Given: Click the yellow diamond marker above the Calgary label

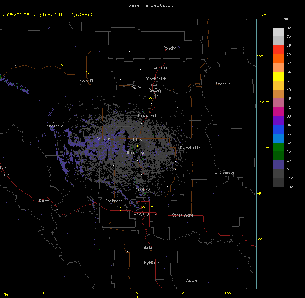Looking at the screenshot, I should pyautogui.click(x=143, y=208).
